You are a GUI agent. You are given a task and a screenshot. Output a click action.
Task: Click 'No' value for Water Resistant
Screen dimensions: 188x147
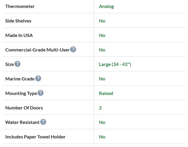(x=102, y=122)
